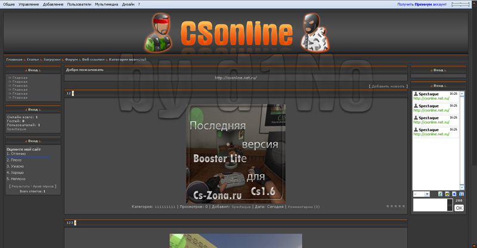
Task: Rate first news with the fifth star
Action: tap(404, 206)
